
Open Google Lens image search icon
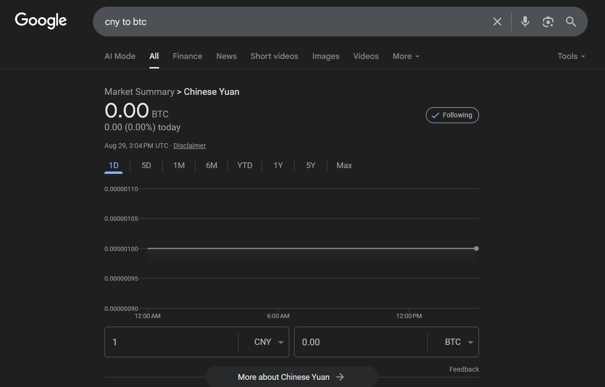click(548, 22)
